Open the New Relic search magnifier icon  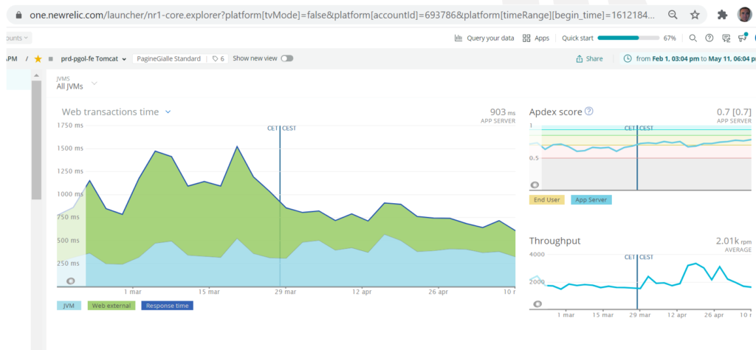pos(693,38)
